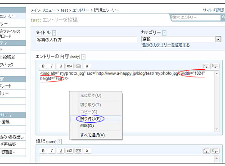Click the 検索 エントリー search field
The height and width of the screenshot is (166, 225).
[x=196, y=18]
